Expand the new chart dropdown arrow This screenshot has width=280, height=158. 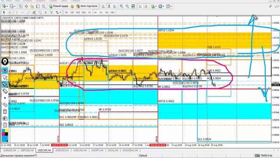coord(7,7)
